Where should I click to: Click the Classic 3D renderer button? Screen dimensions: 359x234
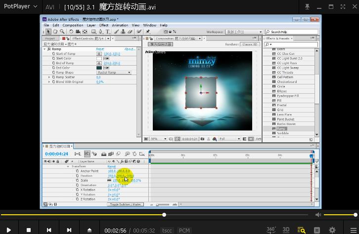250,44
